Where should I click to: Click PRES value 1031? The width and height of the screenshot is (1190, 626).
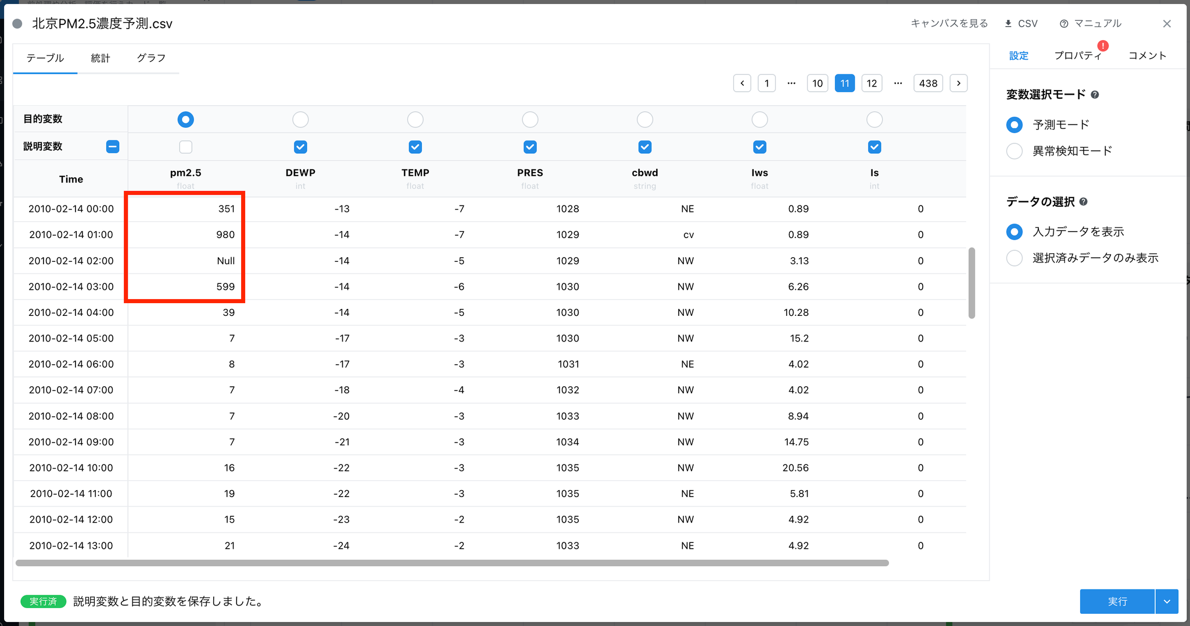tap(568, 364)
